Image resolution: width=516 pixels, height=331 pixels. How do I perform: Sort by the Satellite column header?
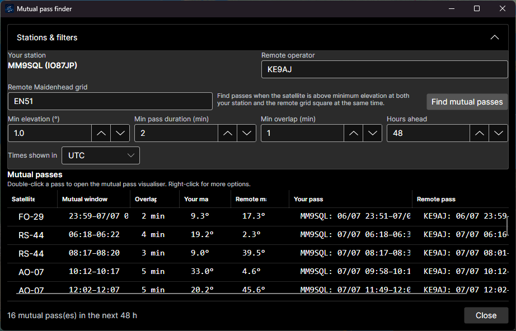pyautogui.click(x=32, y=199)
